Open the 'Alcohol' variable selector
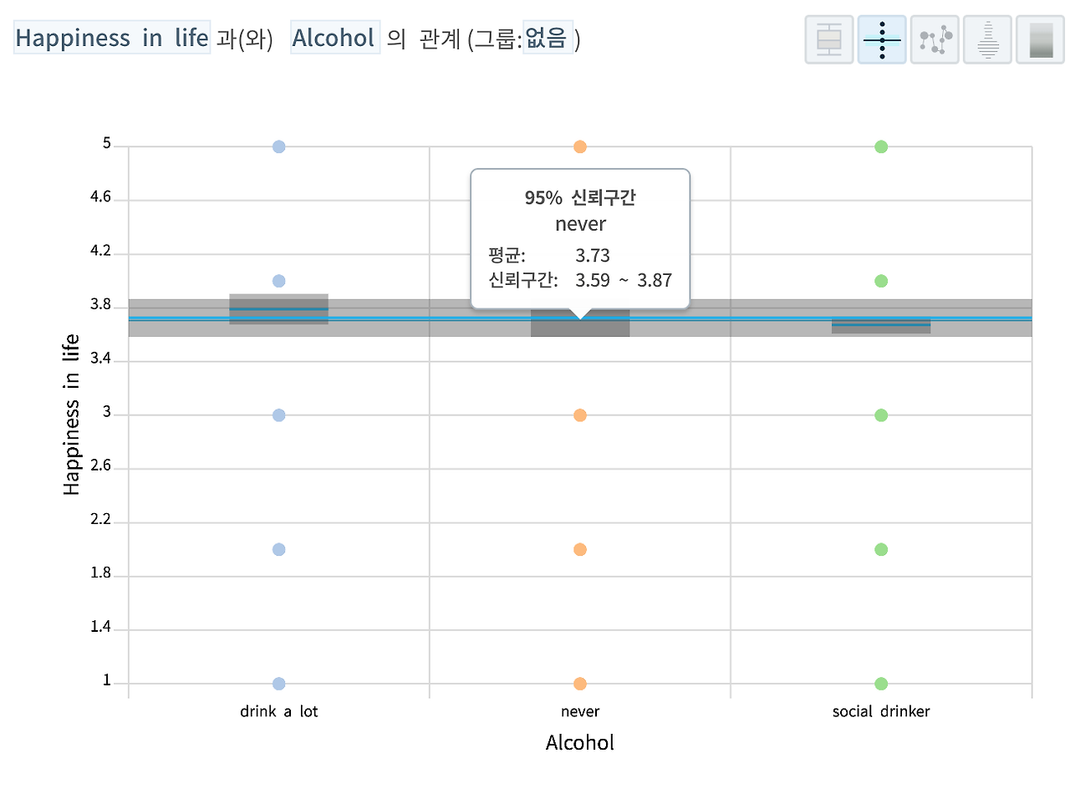This screenshot has height=794, width=1070. tap(334, 38)
